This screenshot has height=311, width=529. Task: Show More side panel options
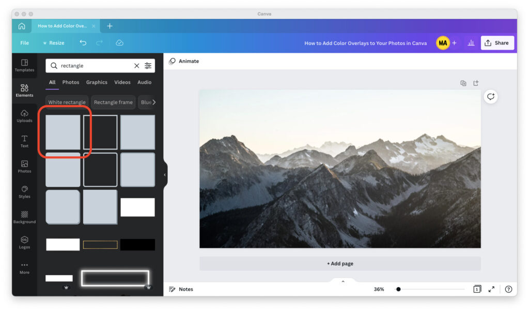tap(24, 268)
